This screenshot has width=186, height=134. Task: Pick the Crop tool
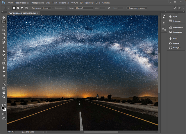[4, 34]
